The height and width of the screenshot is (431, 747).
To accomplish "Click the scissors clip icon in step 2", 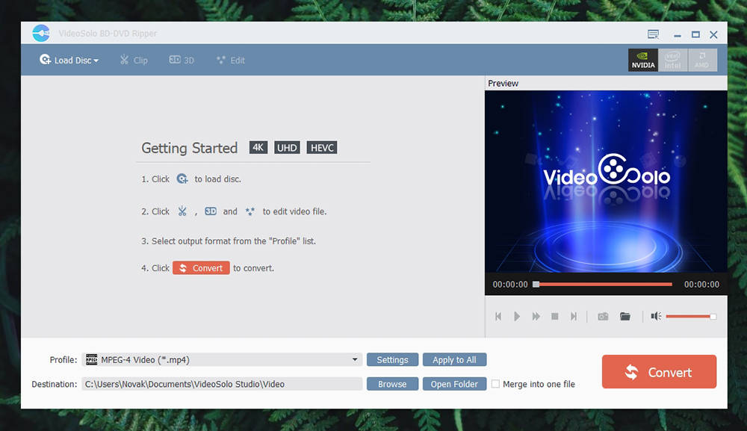I will (182, 211).
